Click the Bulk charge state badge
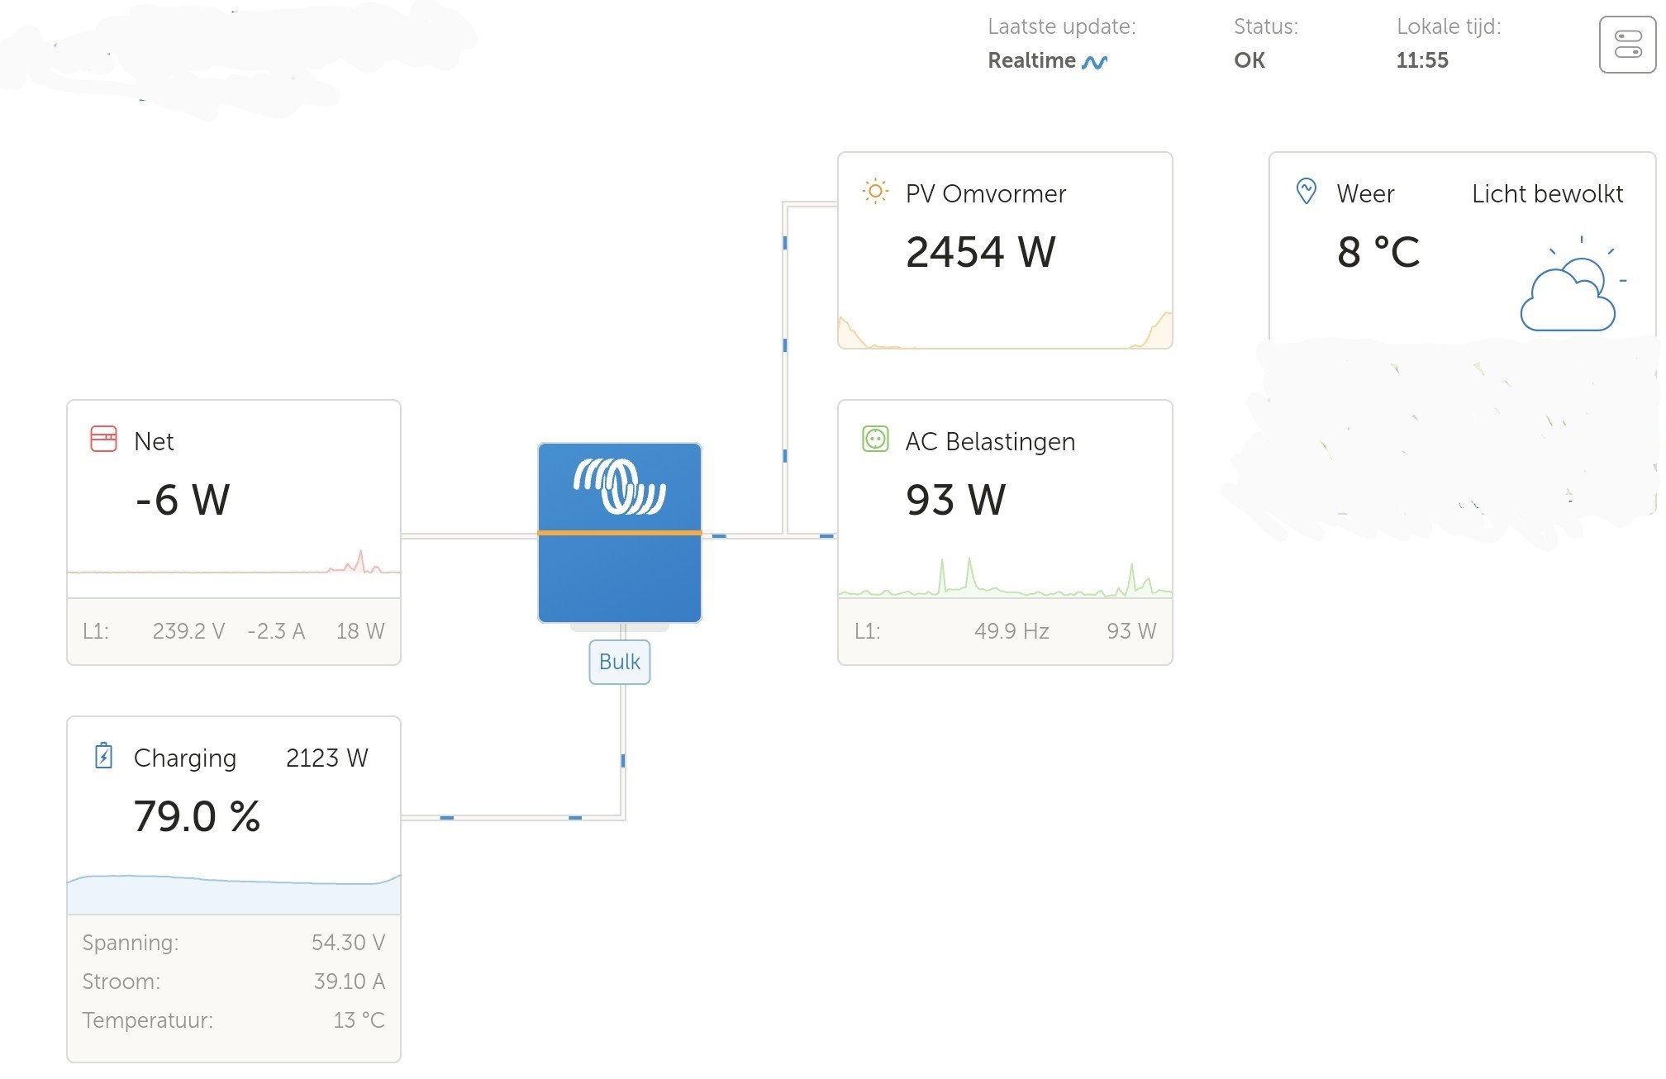 pos(620,662)
